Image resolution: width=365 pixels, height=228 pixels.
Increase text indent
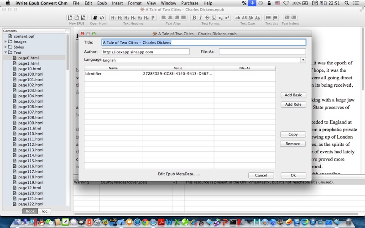(294, 18)
